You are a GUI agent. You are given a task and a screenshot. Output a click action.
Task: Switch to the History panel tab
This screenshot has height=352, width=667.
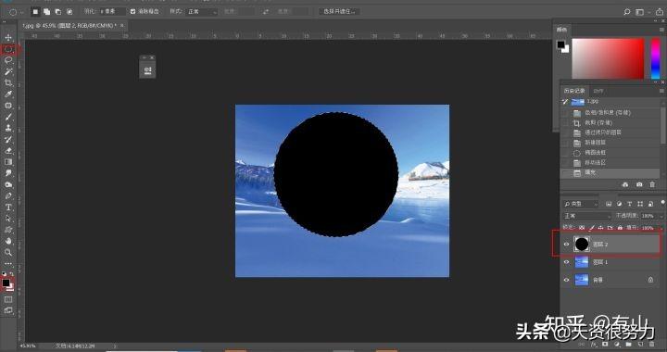pyautogui.click(x=574, y=91)
